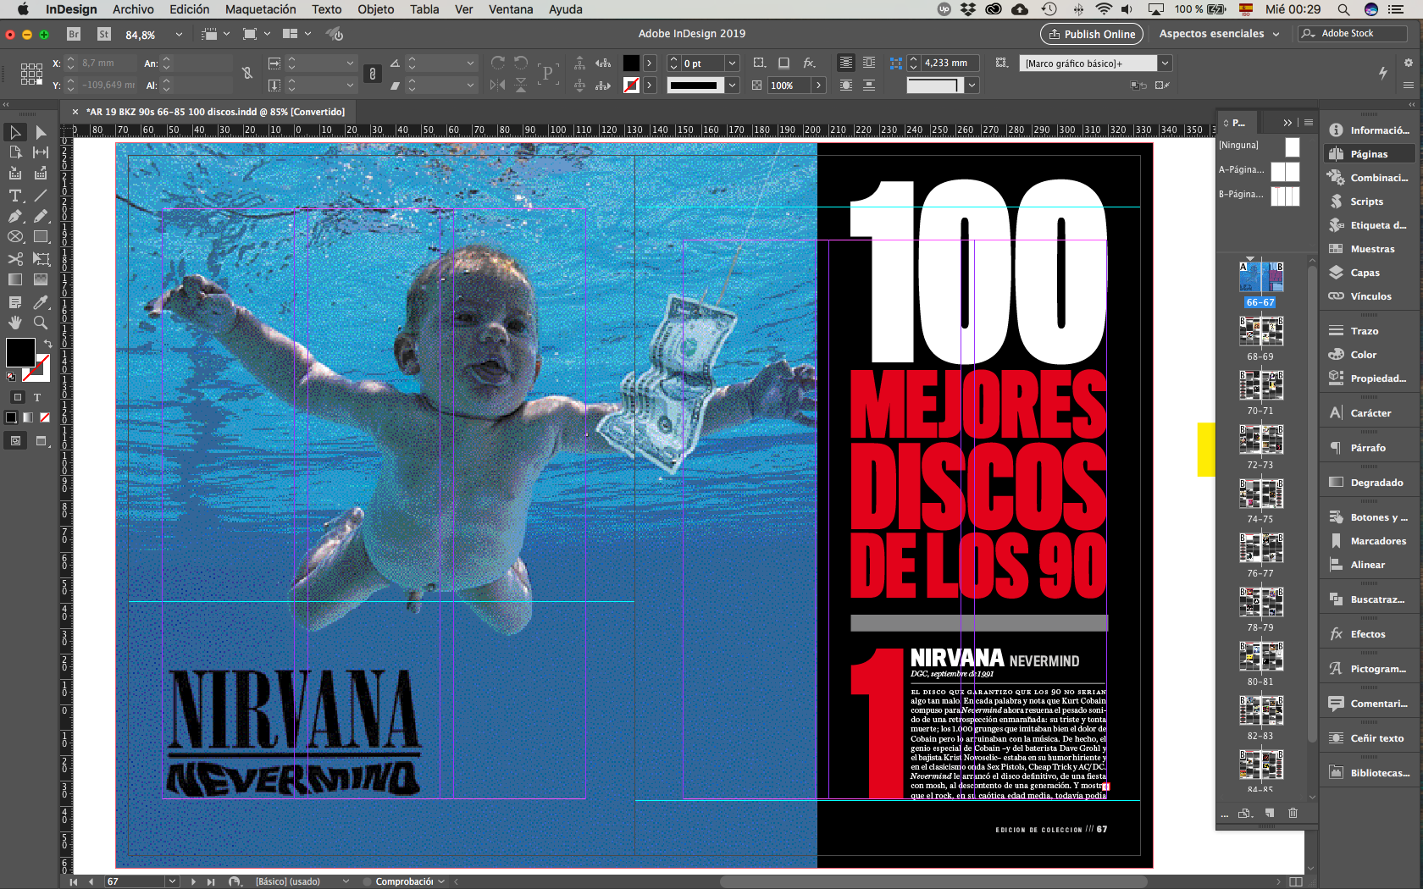Open the Objeto menu
The width and height of the screenshot is (1423, 889).
tap(375, 9)
